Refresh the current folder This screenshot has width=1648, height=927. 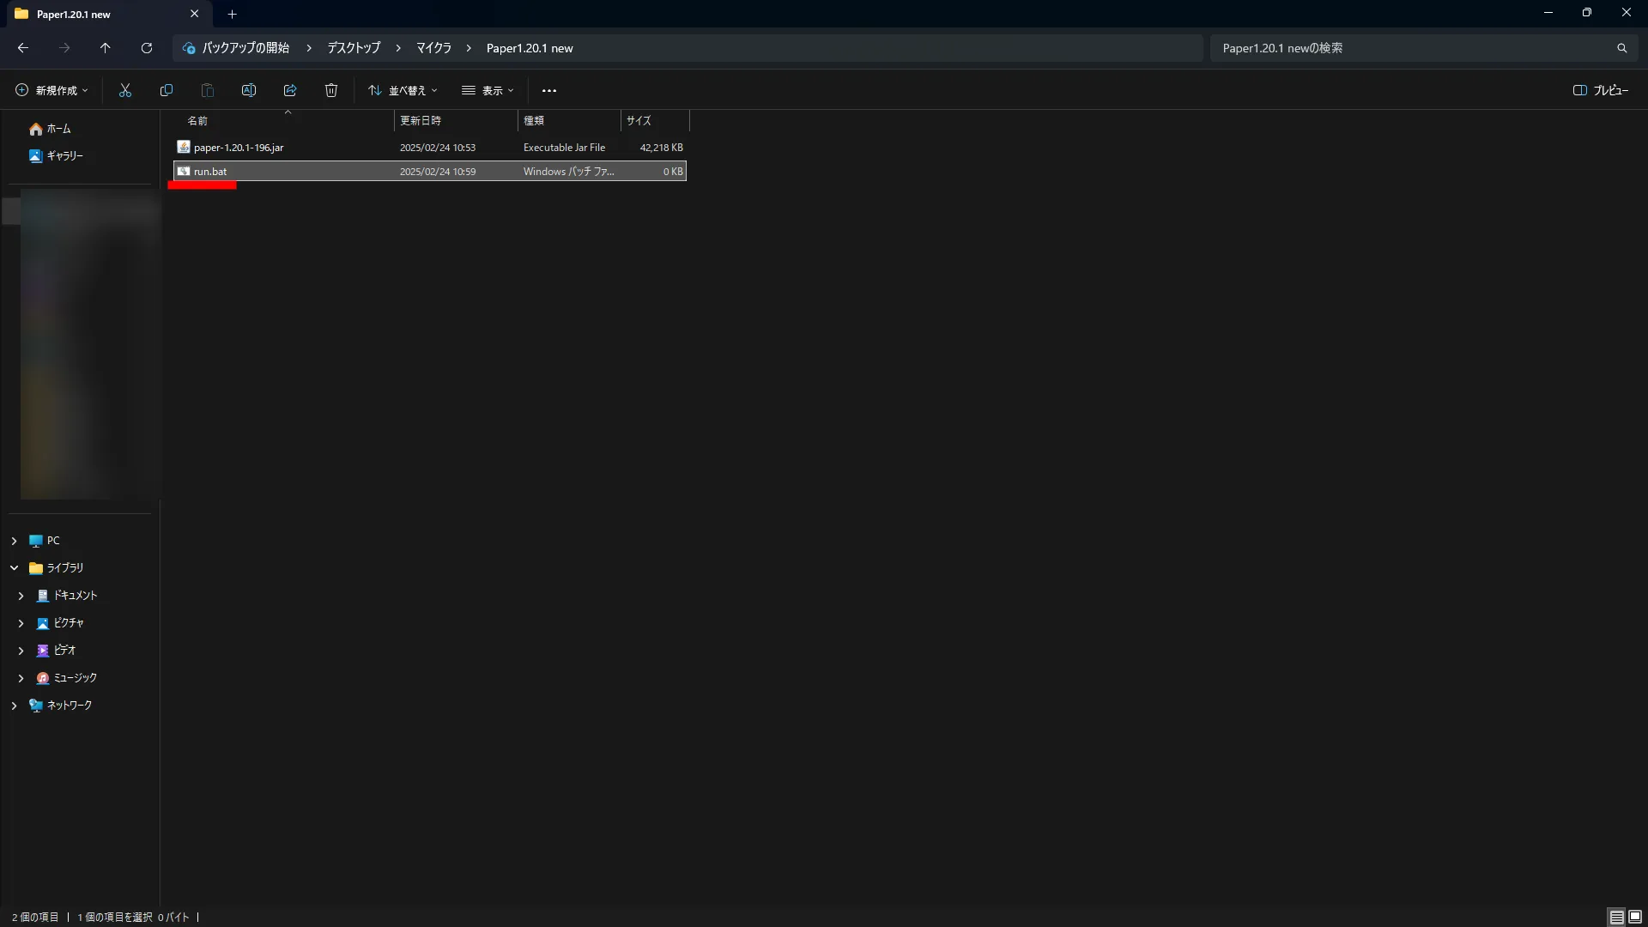[147, 48]
